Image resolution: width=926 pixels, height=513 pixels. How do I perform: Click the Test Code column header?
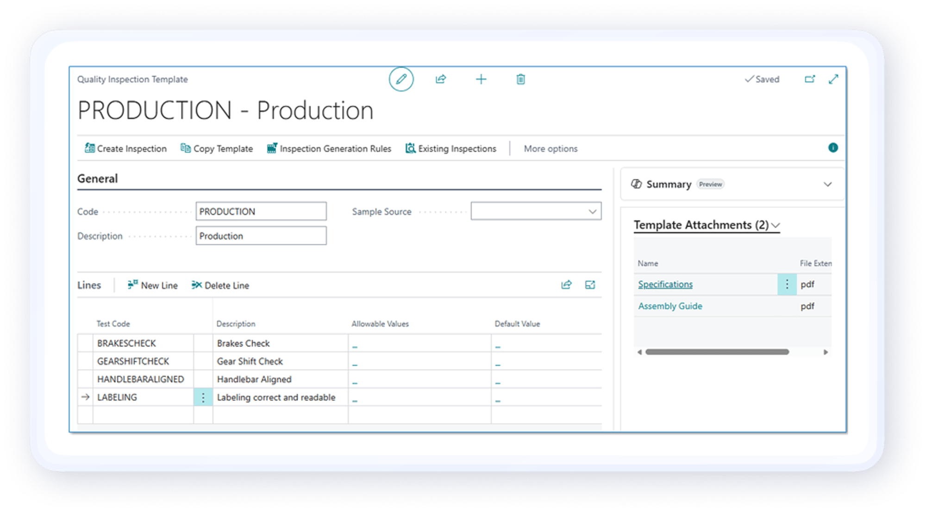113,324
